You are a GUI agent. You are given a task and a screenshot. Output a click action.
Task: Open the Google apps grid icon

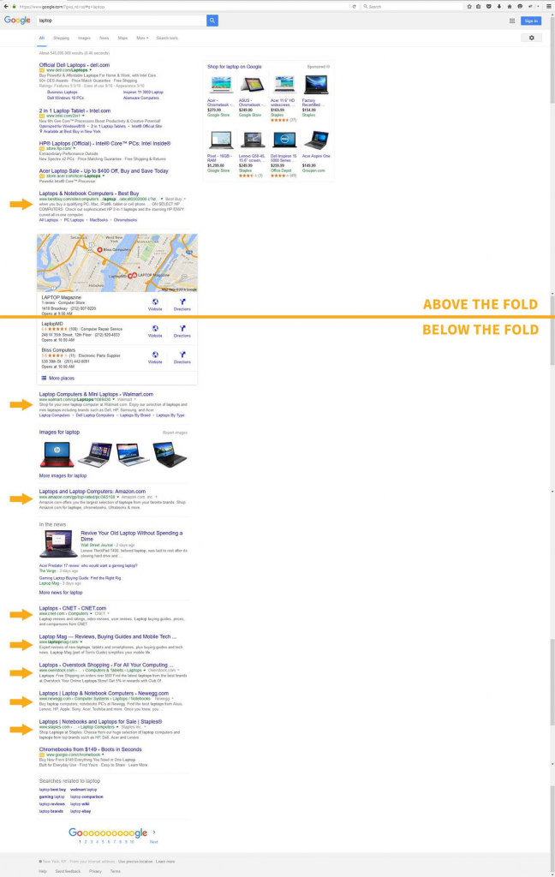click(x=512, y=21)
